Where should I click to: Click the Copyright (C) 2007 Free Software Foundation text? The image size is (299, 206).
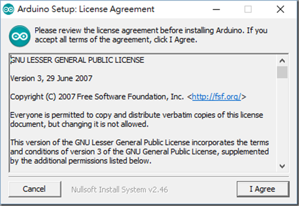97,97
